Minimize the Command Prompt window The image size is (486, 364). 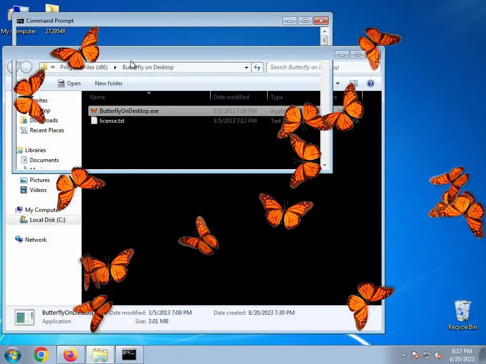coord(290,20)
